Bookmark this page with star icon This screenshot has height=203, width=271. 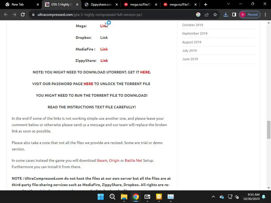tap(215, 15)
